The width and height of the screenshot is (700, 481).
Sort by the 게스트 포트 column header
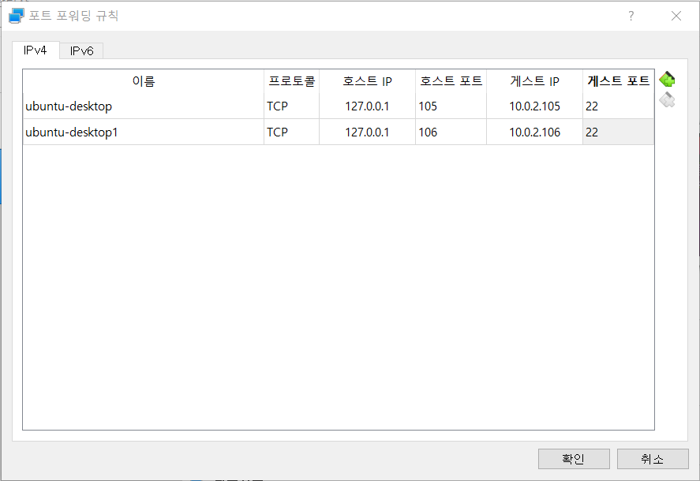(618, 81)
